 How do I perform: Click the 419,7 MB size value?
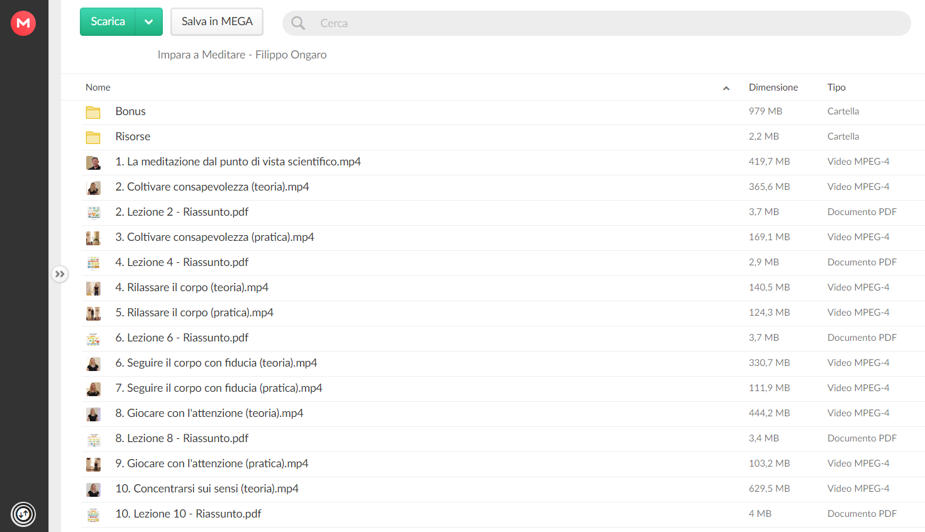pyautogui.click(x=769, y=162)
